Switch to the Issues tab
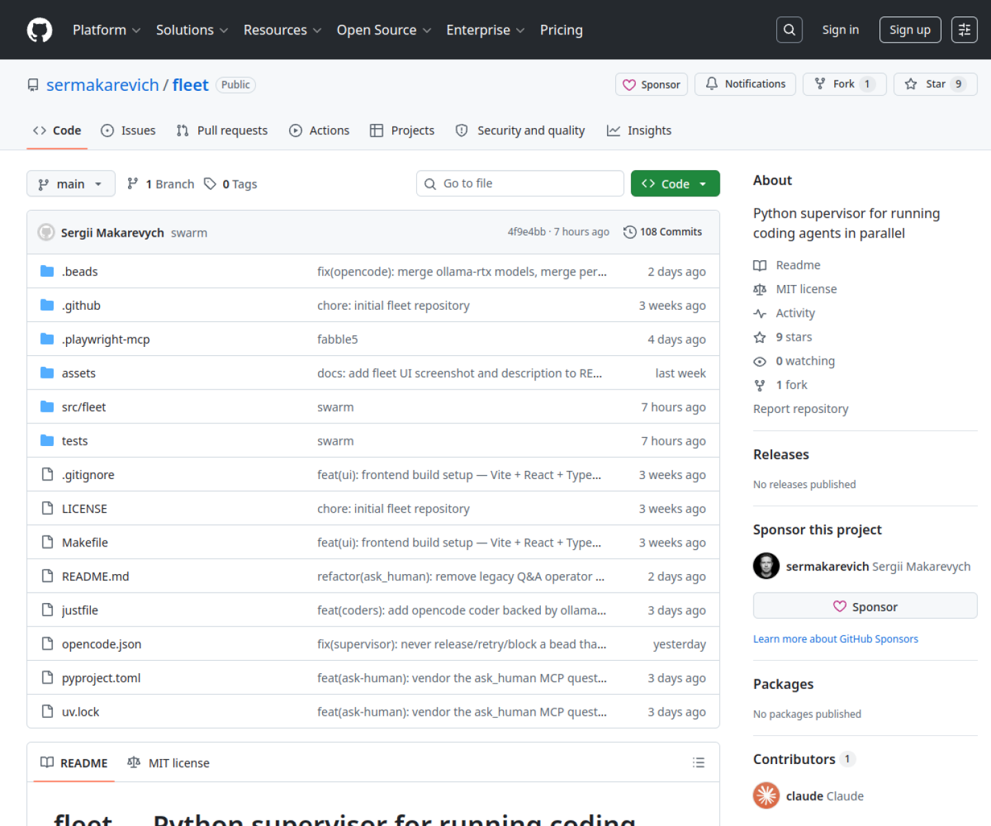The height and width of the screenshot is (826, 991). pos(128,130)
